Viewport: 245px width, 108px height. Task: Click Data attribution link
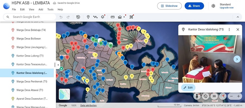click(88, 106)
